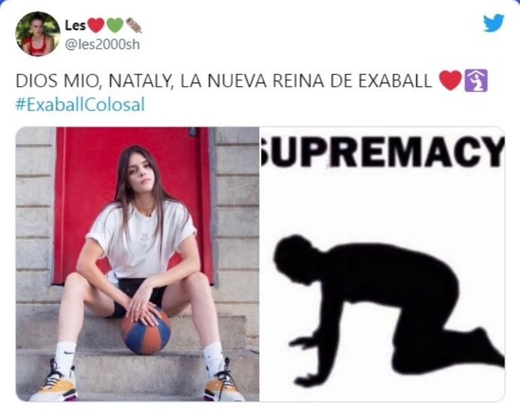Open the @les2000sh handle link
The width and height of the screenshot is (520, 411).
click(x=102, y=45)
